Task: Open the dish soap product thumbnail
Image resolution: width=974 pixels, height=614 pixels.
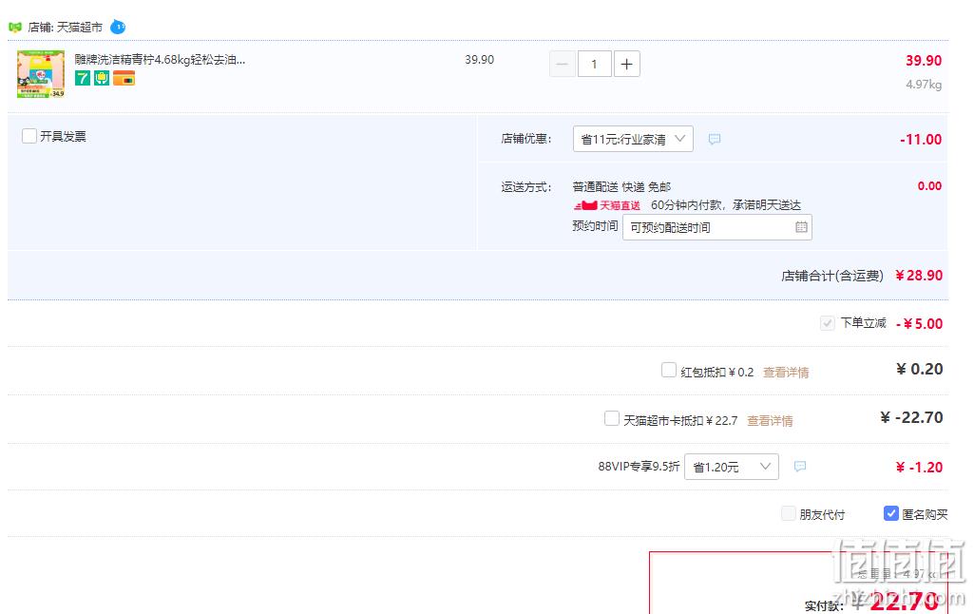Action: pos(40,74)
